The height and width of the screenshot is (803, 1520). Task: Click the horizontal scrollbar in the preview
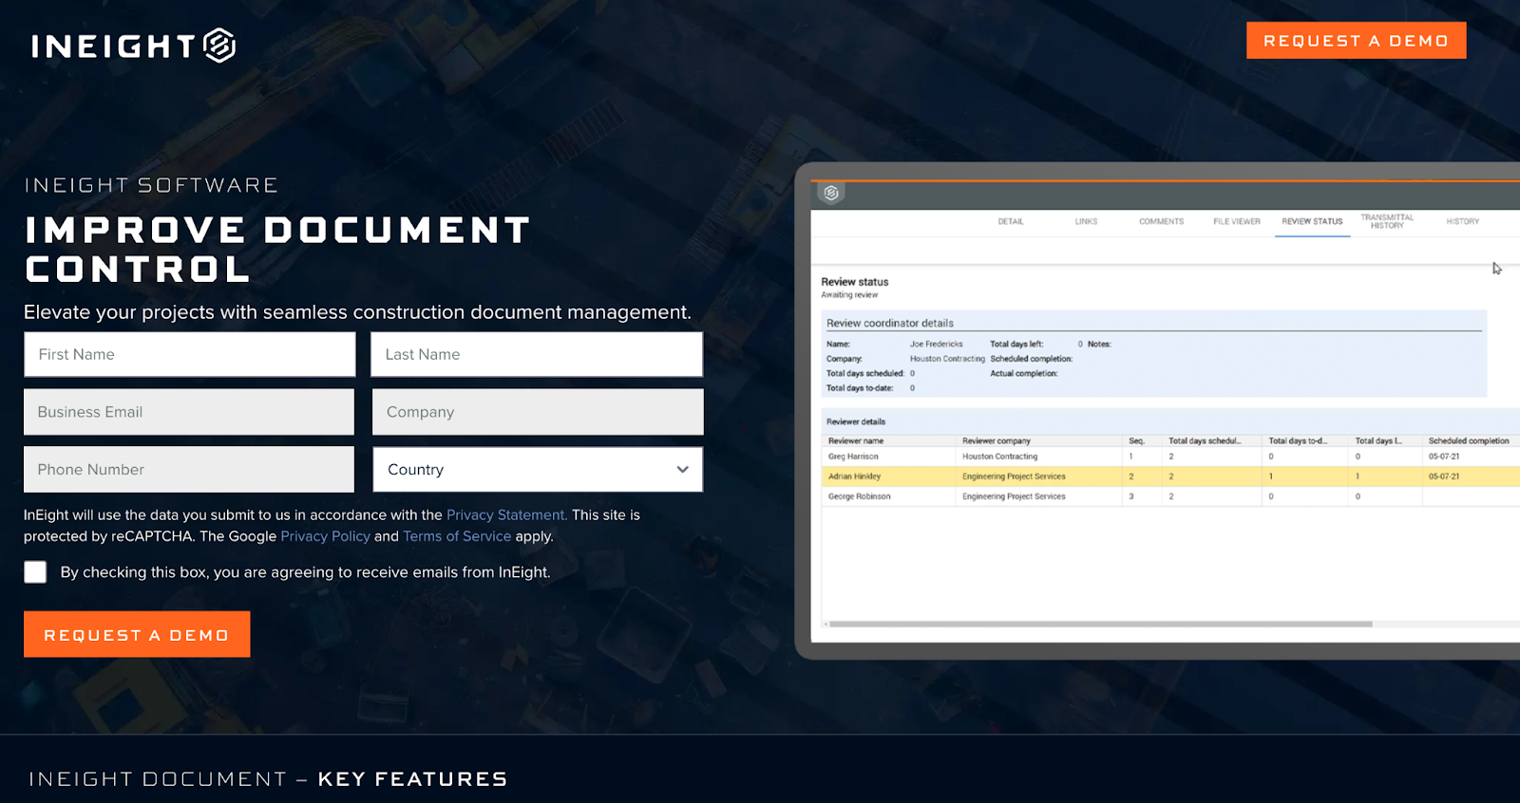click(1100, 624)
